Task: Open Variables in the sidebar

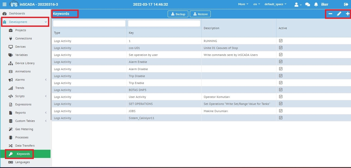Action: [21, 55]
